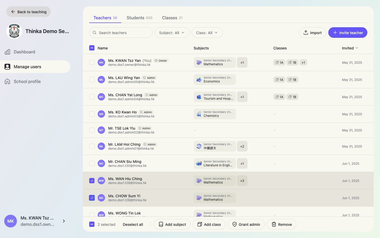Click the ML avatar for Ms. LAU Wing Yan
Viewport: 380px width, 238px height.
pos(101,80)
